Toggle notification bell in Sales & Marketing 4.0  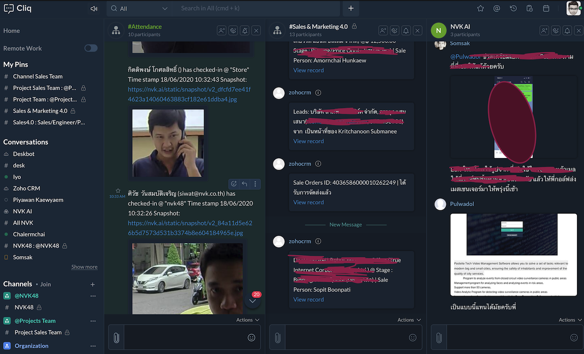tap(406, 31)
